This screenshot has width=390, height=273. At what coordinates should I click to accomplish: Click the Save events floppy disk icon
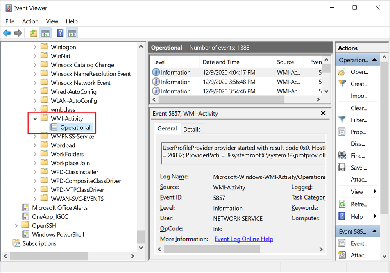pyautogui.click(x=342, y=167)
